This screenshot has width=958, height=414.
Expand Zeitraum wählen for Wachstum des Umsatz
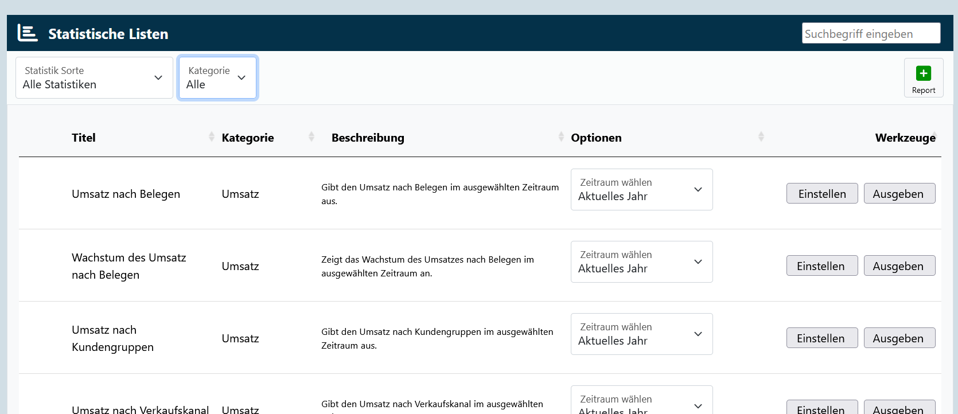pyautogui.click(x=641, y=262)
